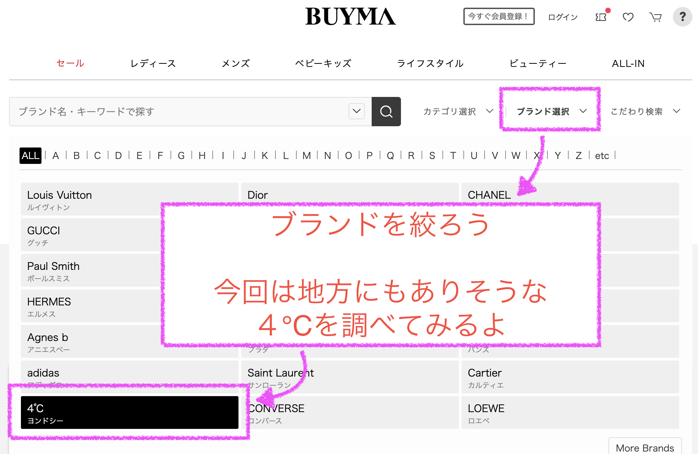Screen dimensions: 698x454
Task: Filter brands by letter A
Action: (55, 156)
